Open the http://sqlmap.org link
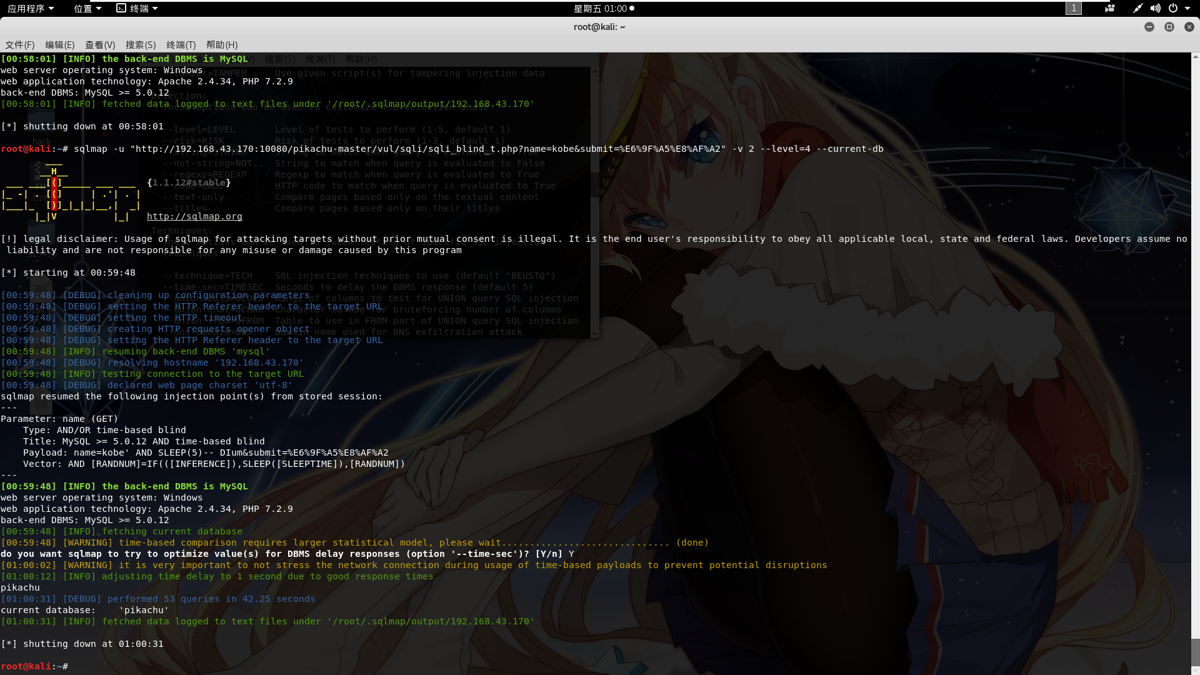Image resolution: width=1200 pixels, height=675 pixels. pos(194,216)
